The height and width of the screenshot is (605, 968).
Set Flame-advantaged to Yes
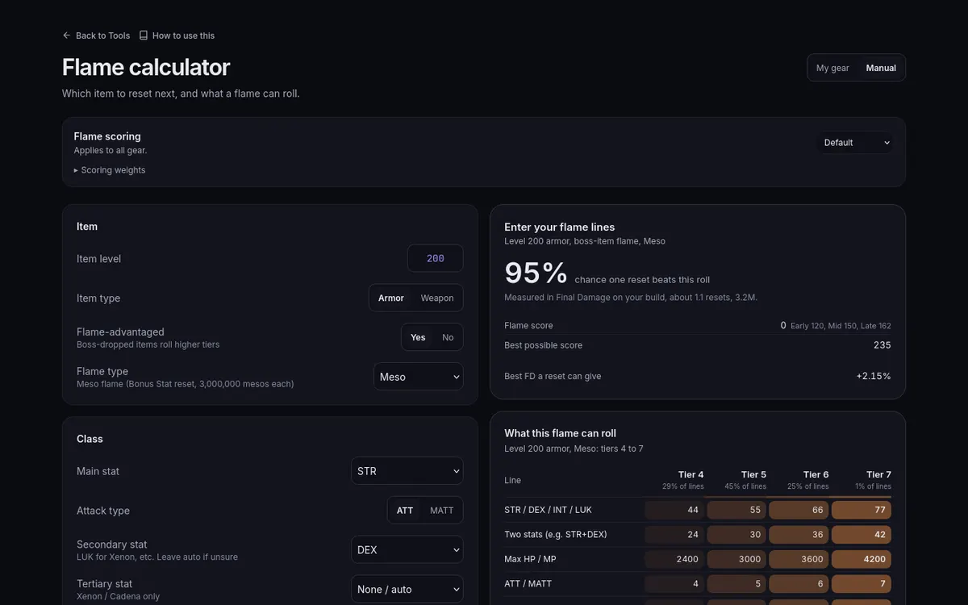click(x=418, y=337)
